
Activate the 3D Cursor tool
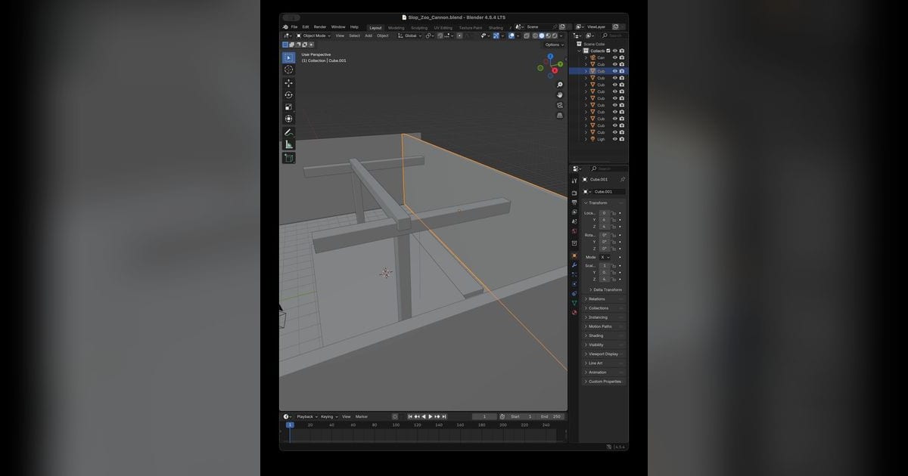point(288,70)
